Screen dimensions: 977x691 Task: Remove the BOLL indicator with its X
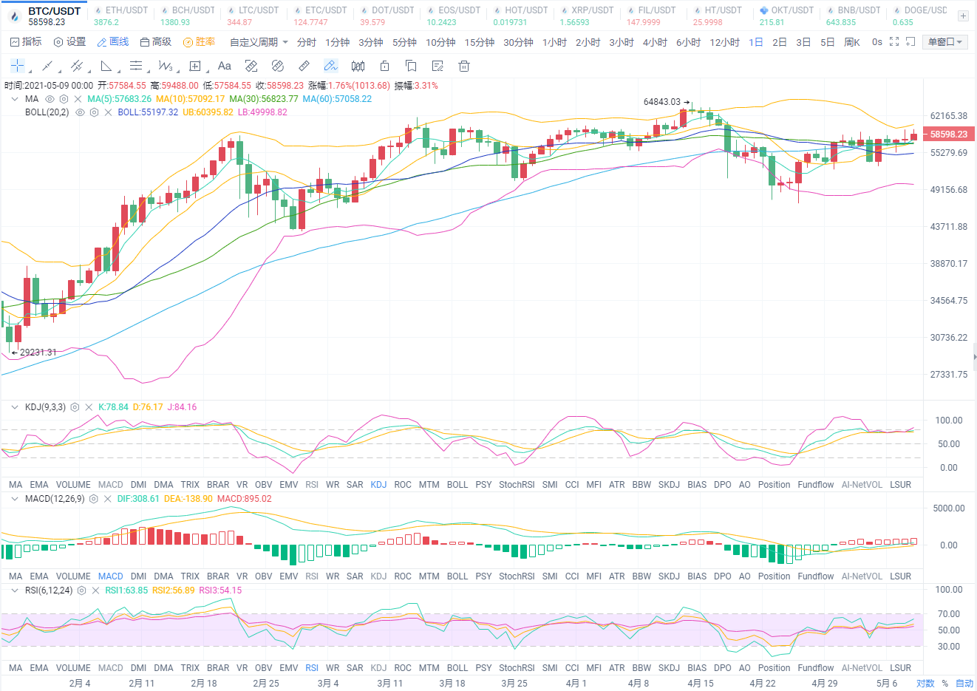[x=108, y=112]
